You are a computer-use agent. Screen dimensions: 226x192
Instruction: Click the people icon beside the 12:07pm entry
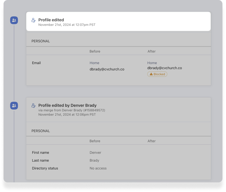pyautogui.click(x=14, y=20)
